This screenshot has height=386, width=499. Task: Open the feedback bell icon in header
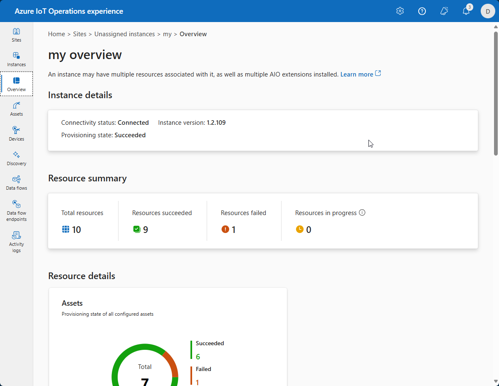pyautogui.click(x=444, y=11)
